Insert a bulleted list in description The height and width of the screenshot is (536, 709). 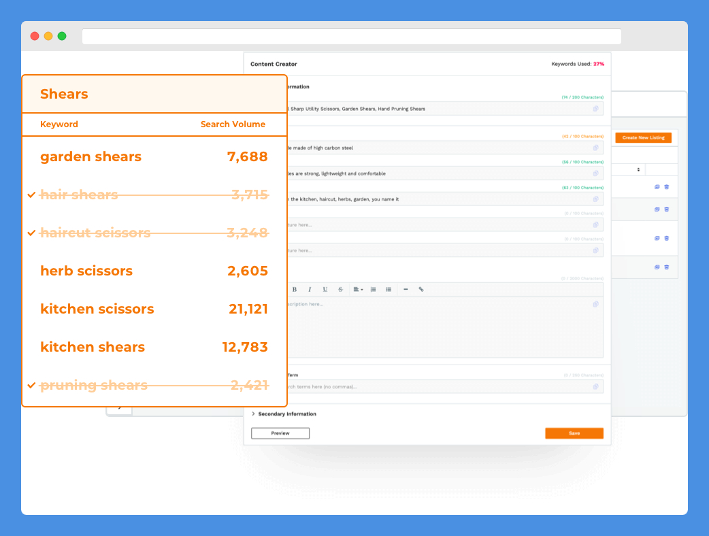(x=389, y=289)
